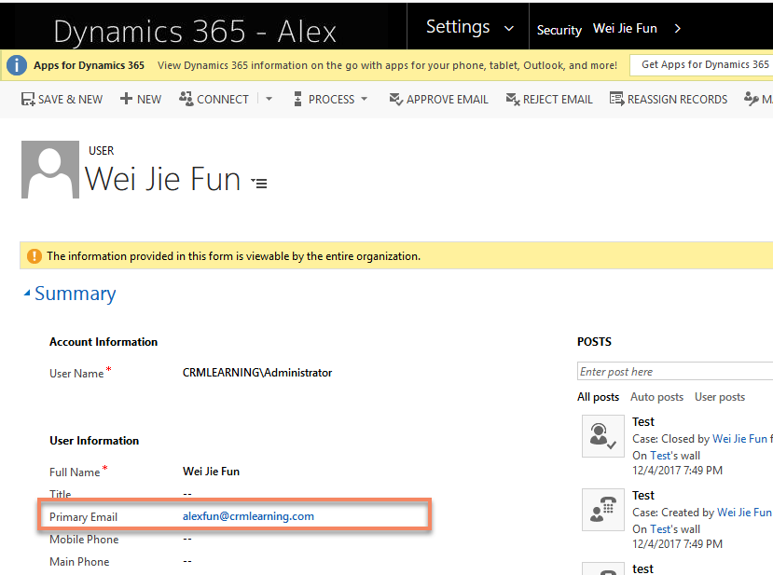Click the manager icon at toolbar edge
Image resolution: width=773 pixels, height=575 pixels.
coord(751,99)
